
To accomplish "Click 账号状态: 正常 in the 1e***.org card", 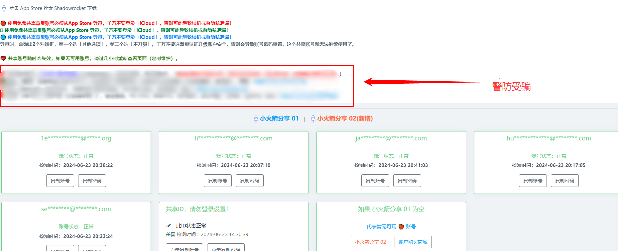I will point(76,156).
